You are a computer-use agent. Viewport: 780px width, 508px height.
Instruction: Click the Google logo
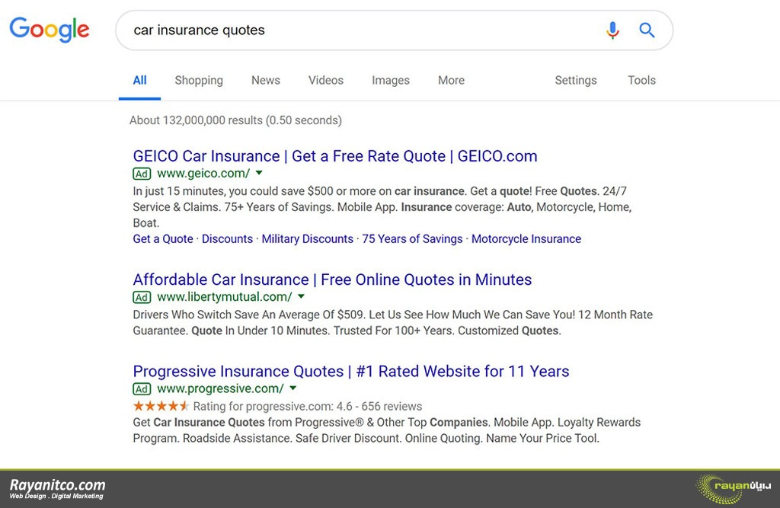coord(50,30)
